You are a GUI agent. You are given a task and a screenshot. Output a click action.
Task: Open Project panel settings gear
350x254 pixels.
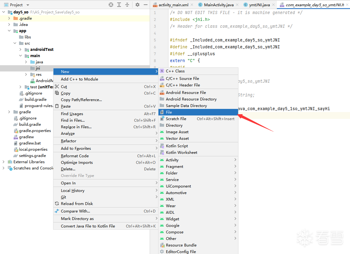click(x=137, y=5)
